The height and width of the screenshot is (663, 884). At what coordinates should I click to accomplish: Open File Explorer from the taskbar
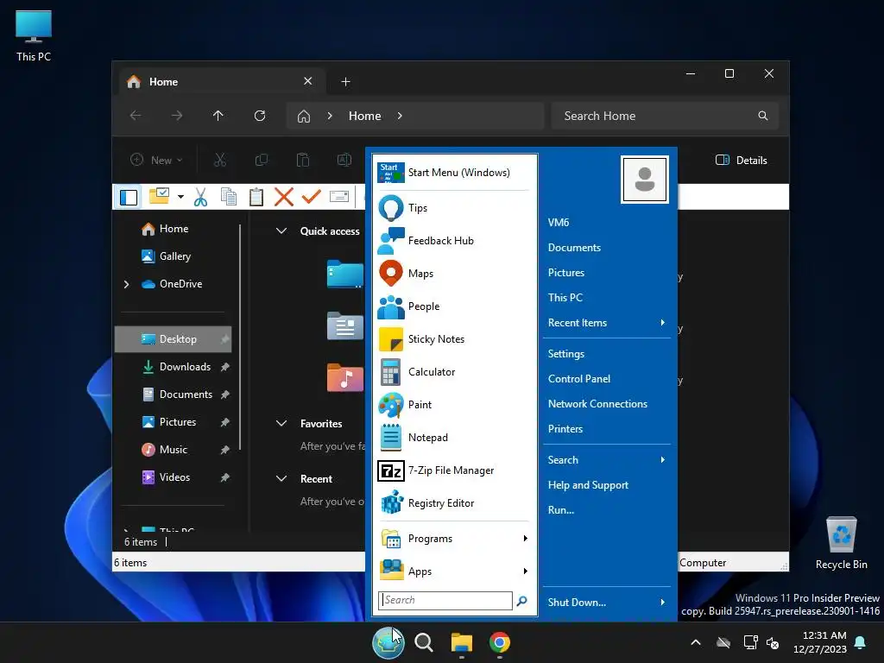click(x=462, y=642)
